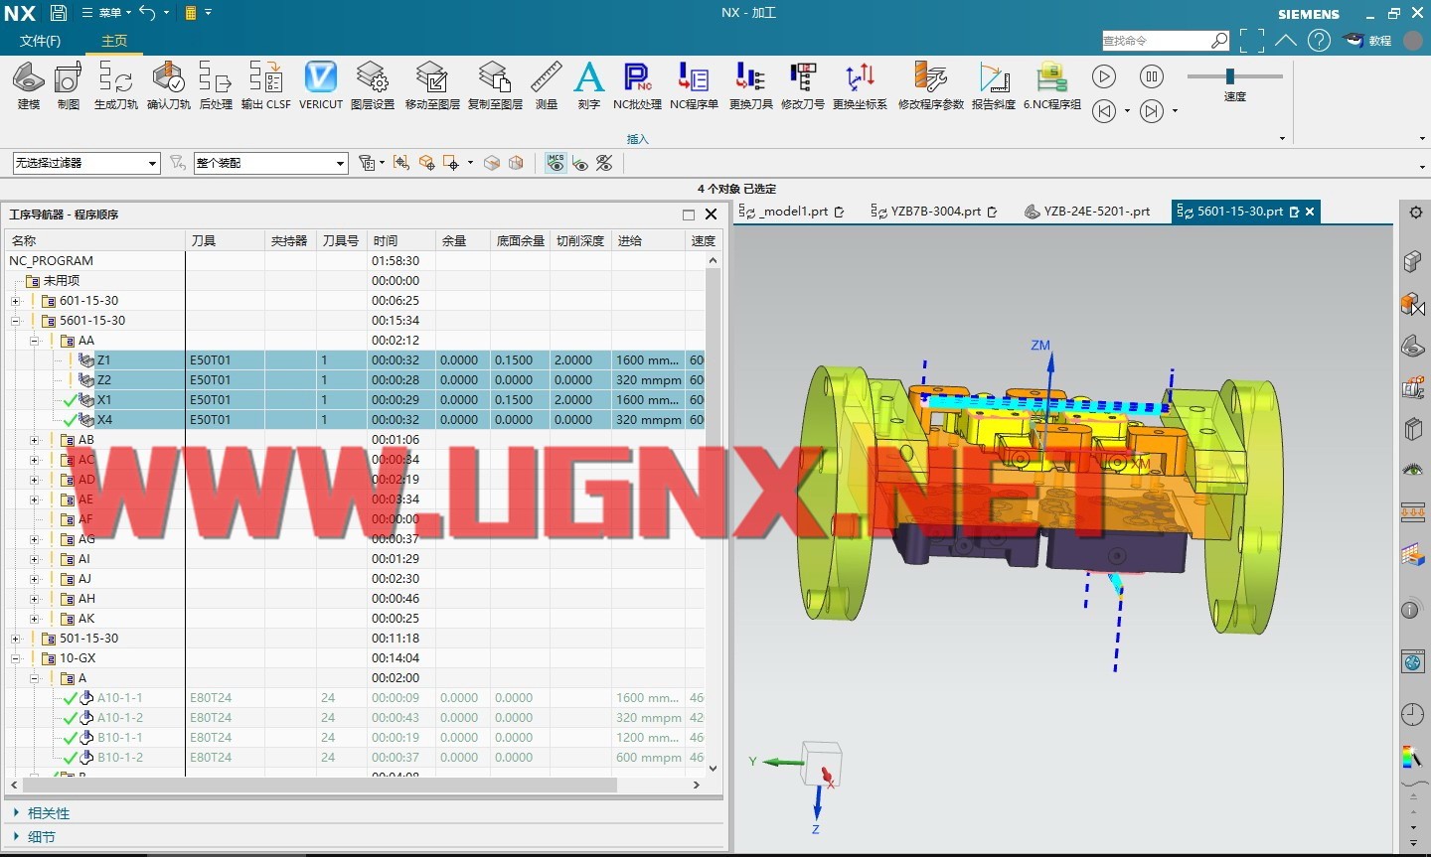This screenshot has width=1431, height=857.
Task: Pause the tool path animation
Action: (x=1152, y=76)
